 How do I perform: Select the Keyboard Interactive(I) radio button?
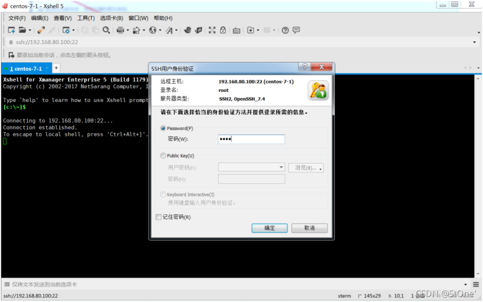click(x=163, y=194)
